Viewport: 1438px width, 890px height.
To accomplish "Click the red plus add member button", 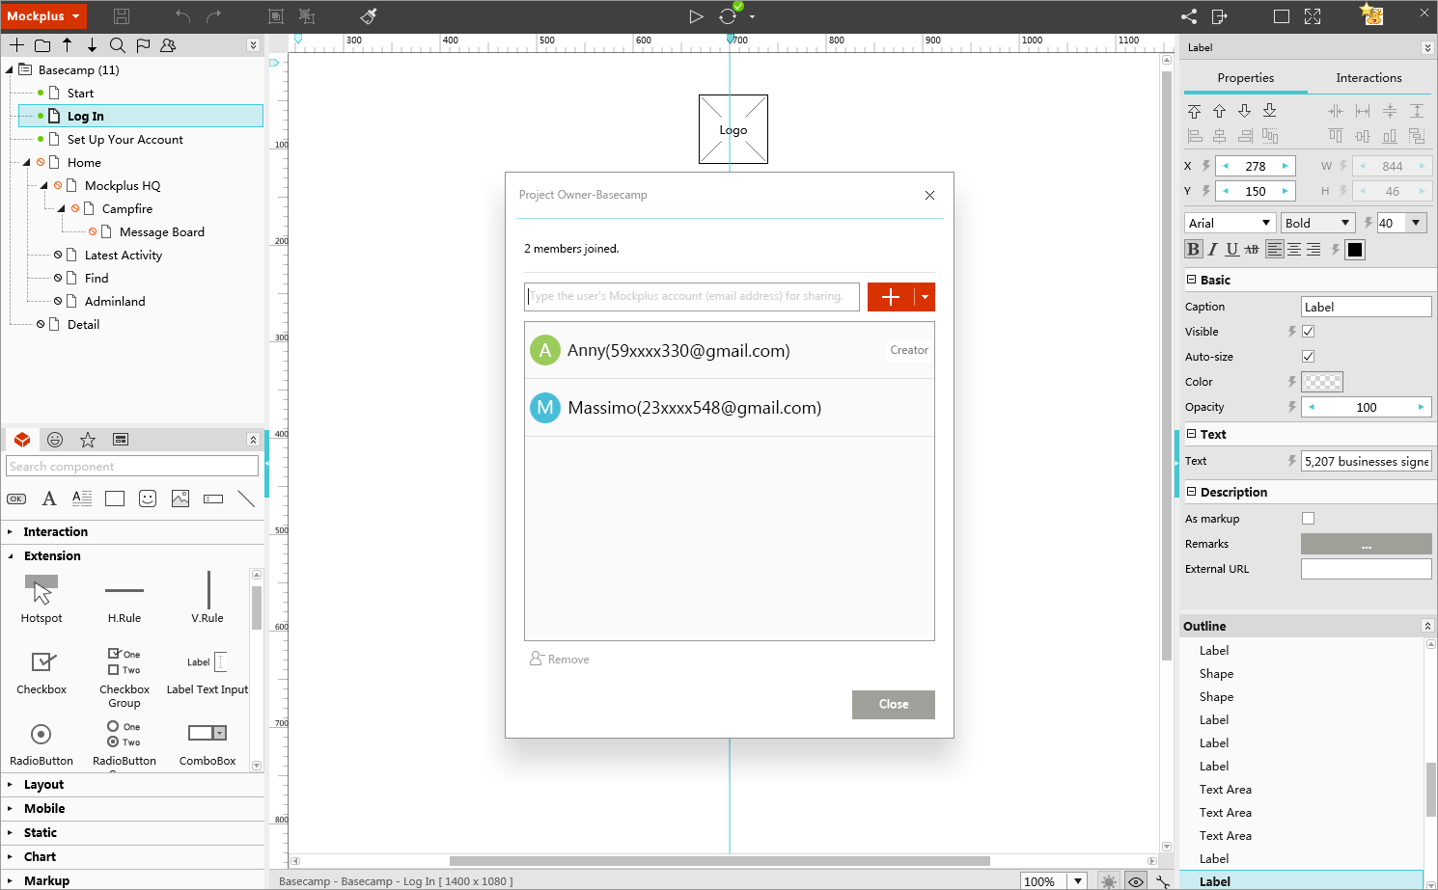I will pyautogui.click(x=891, y=297).
